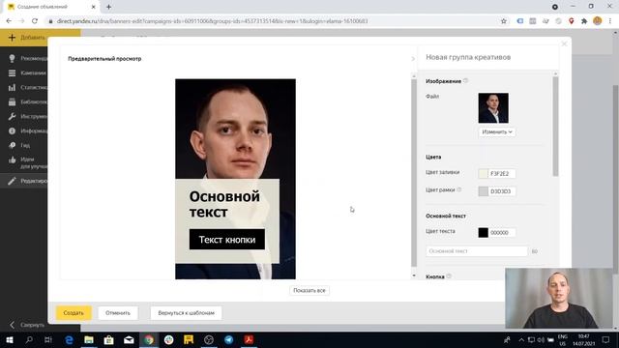Click the banner preview image
The height and width of the screenshot is (348, 619).
click(235, 179)
